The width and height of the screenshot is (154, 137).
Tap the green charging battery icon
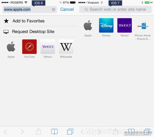coord(148,2)
